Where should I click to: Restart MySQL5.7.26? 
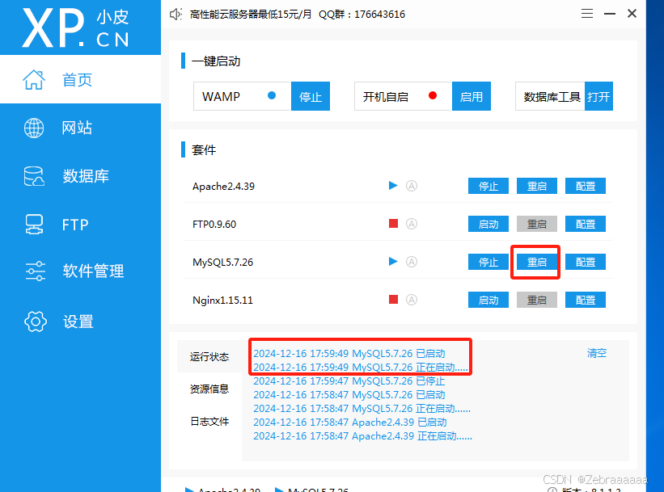pyautogui.click(x=537, y=262)
